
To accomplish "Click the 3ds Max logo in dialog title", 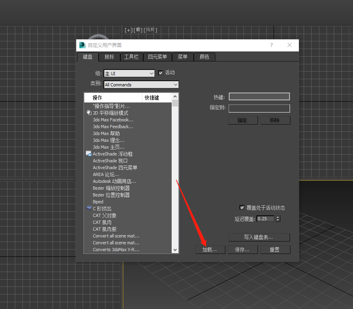I will 83,45.
